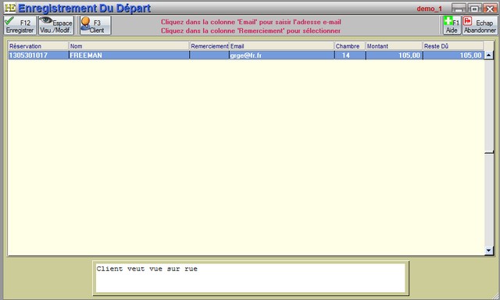Click the Réservation column header
The width and height of the screenshot is (500, 300).
coord(38,46)
